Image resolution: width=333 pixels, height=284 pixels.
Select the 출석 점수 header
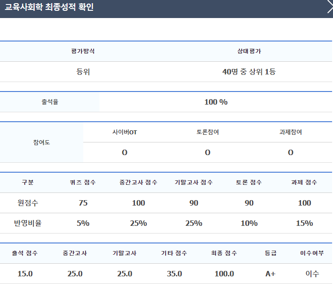coord(25,253)
